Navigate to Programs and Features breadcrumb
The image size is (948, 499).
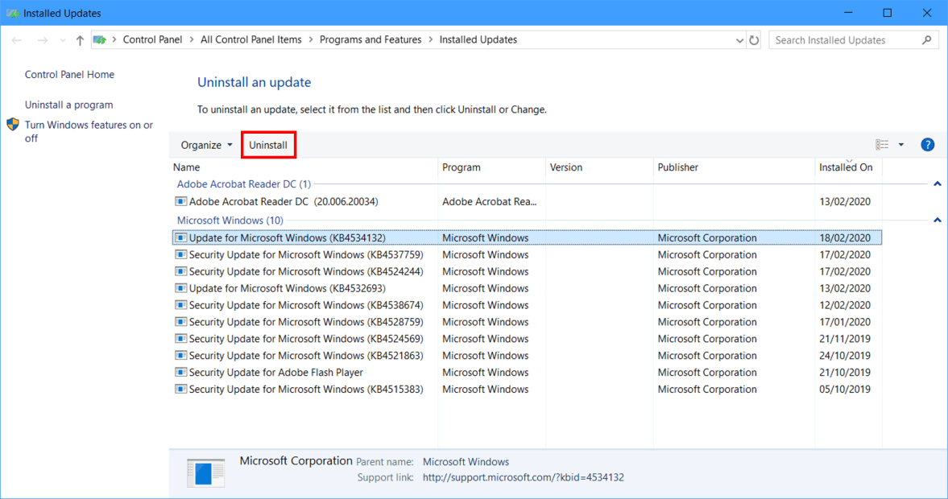click(371, 39)
